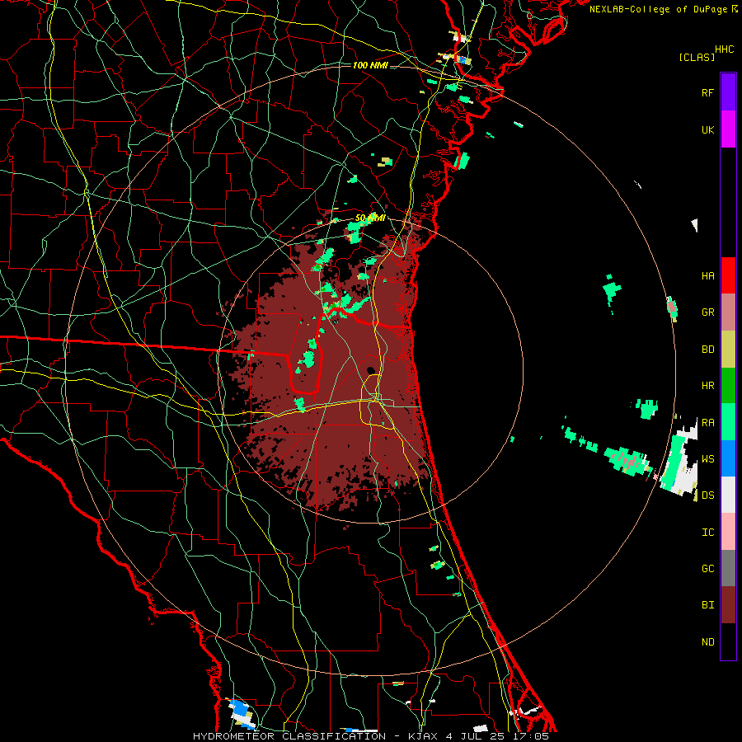742x742 pixels.
Task: Click the IC legend label
Action: point(707,533)
